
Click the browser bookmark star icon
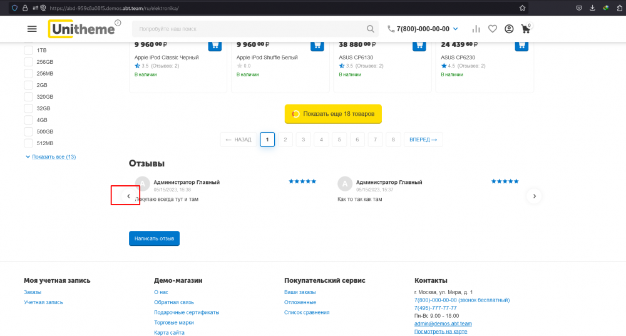point(522,8)
